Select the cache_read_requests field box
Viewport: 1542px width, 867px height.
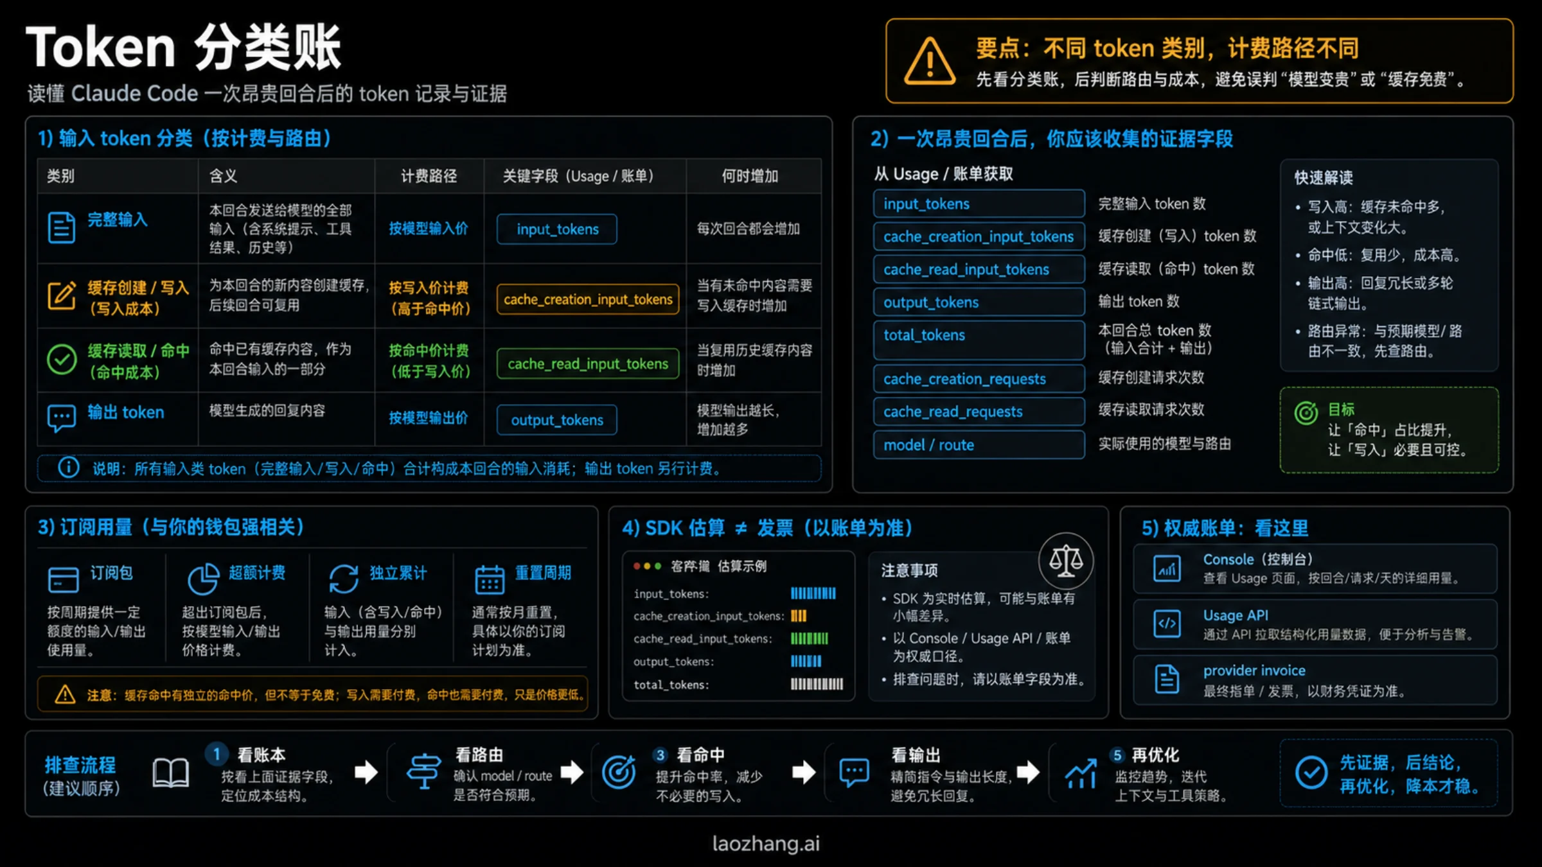[x=979, y=412]
